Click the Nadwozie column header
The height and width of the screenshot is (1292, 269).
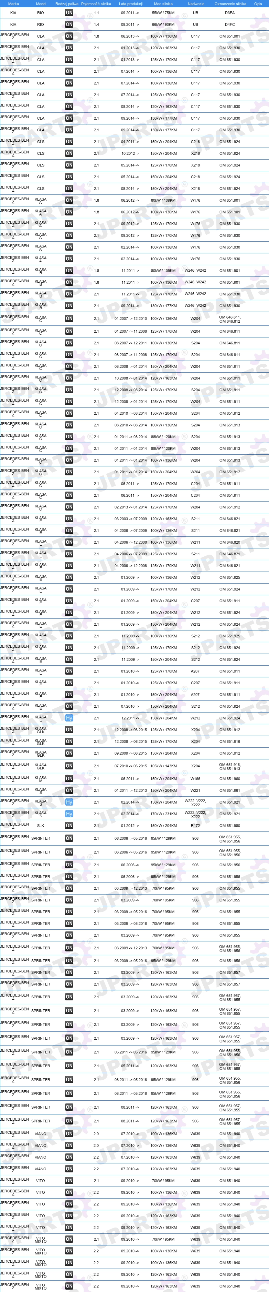tap(196, 3)
